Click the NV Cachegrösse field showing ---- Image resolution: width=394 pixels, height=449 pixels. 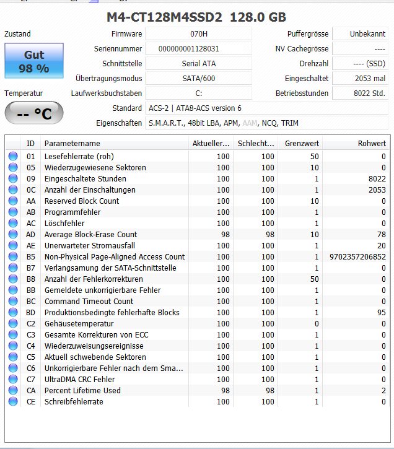[360, 49]
